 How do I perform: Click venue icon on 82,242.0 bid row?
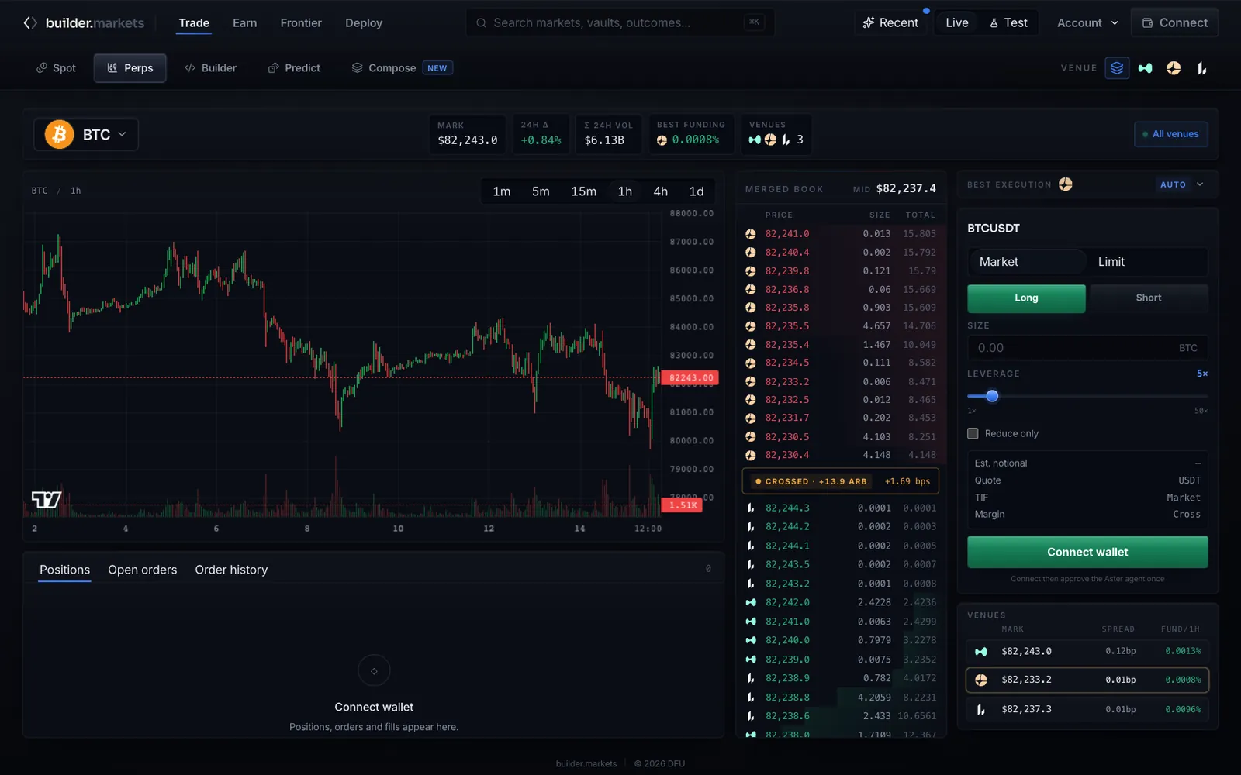751,602
